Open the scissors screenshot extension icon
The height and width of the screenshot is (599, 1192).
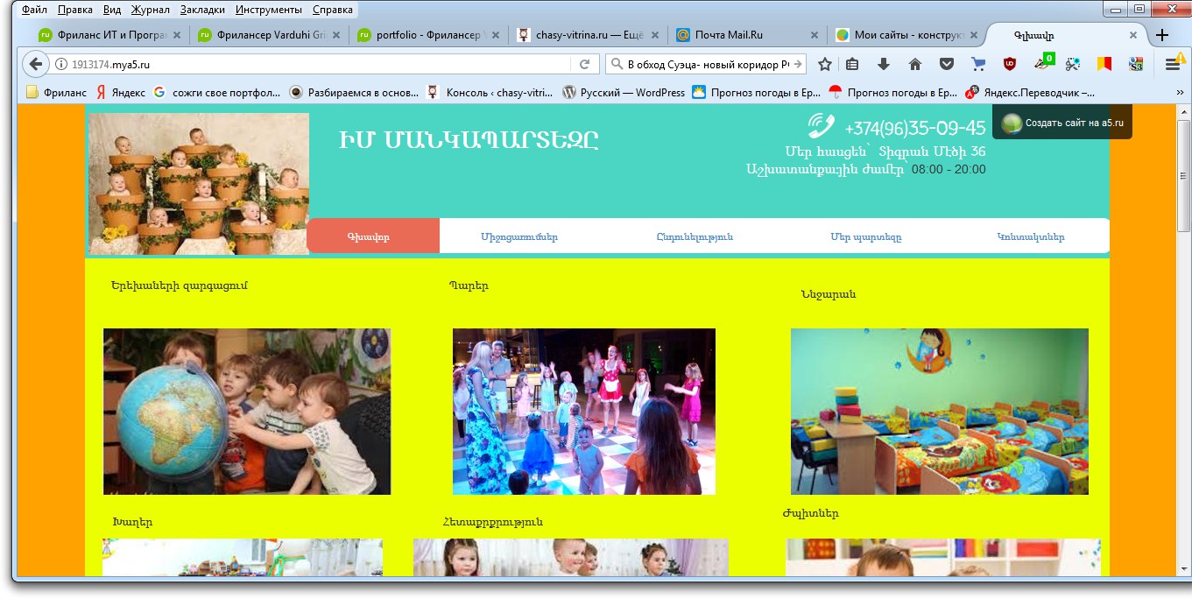point(1073,64)
